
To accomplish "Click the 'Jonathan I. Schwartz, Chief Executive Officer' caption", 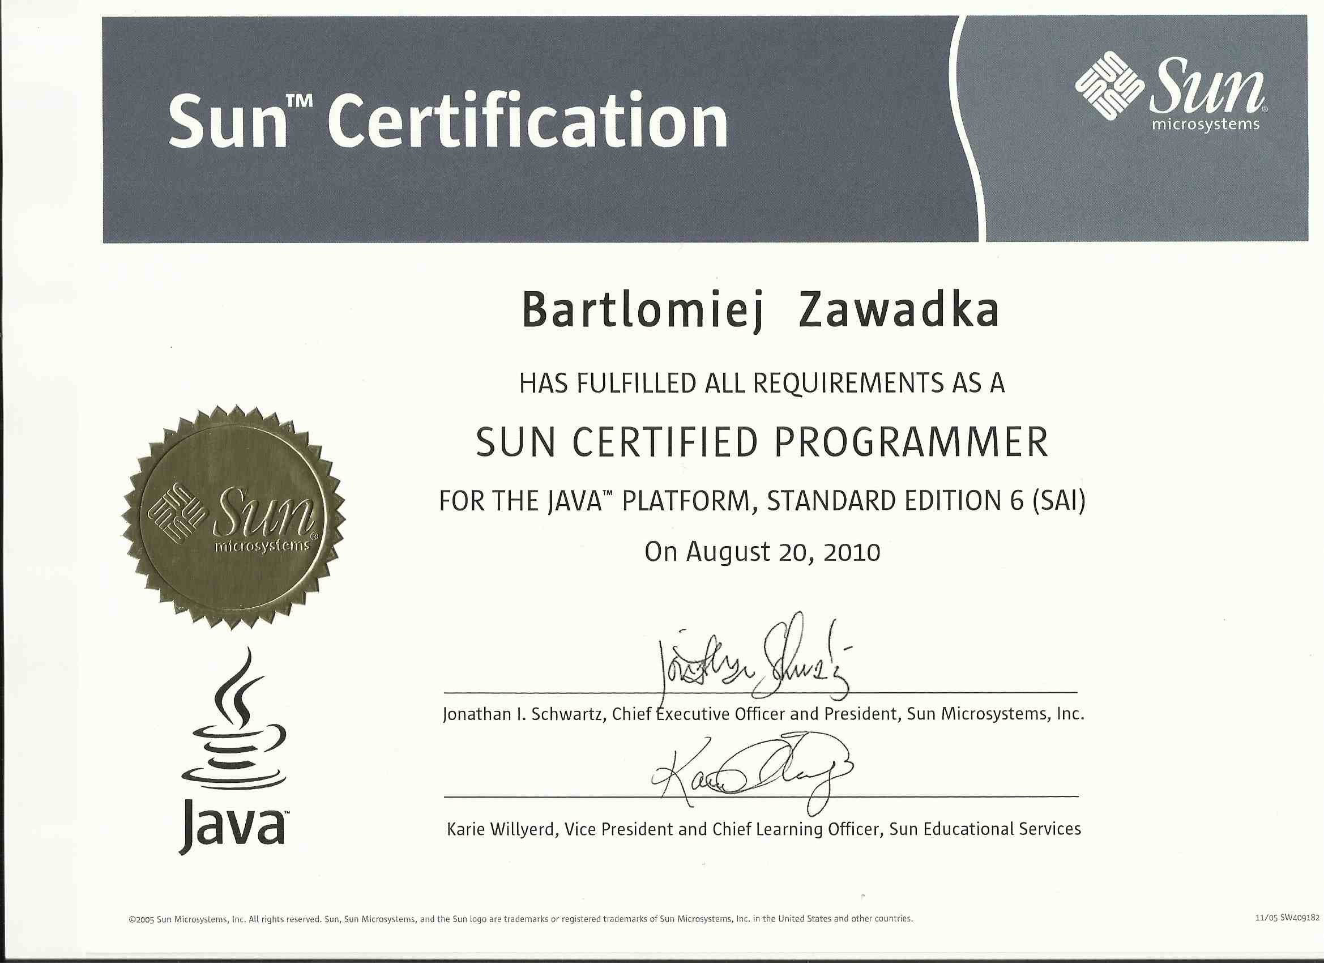I will coord(763,714).
